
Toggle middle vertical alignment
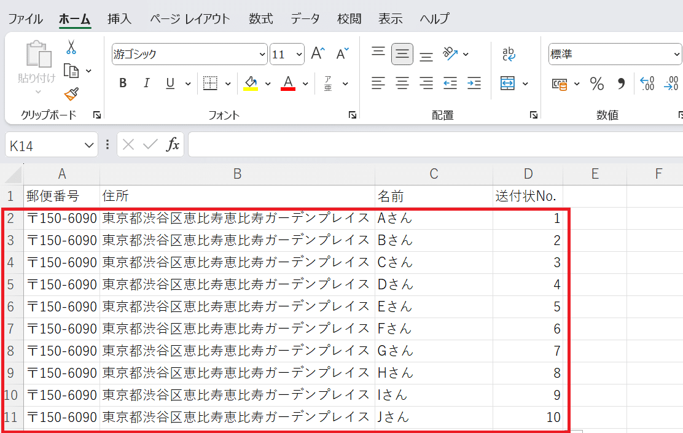click(402, 54)
